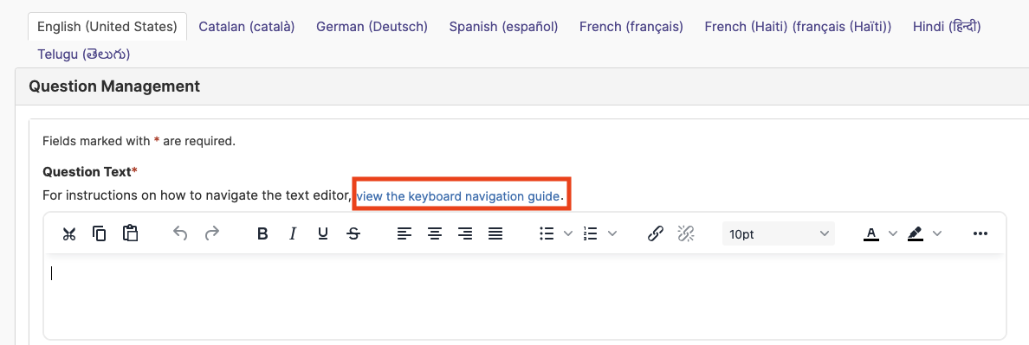Click the Copy icon in editor toolbar
The width and height of the screenshot is (1029, 345).
[x=99, y=233]
